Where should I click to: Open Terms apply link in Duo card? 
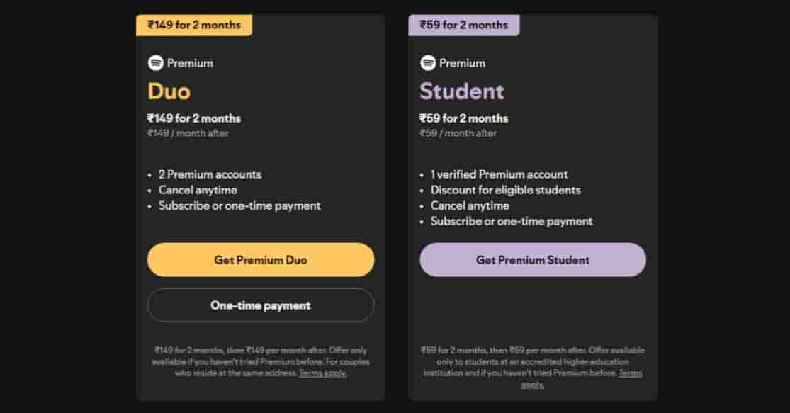[323, 373]
